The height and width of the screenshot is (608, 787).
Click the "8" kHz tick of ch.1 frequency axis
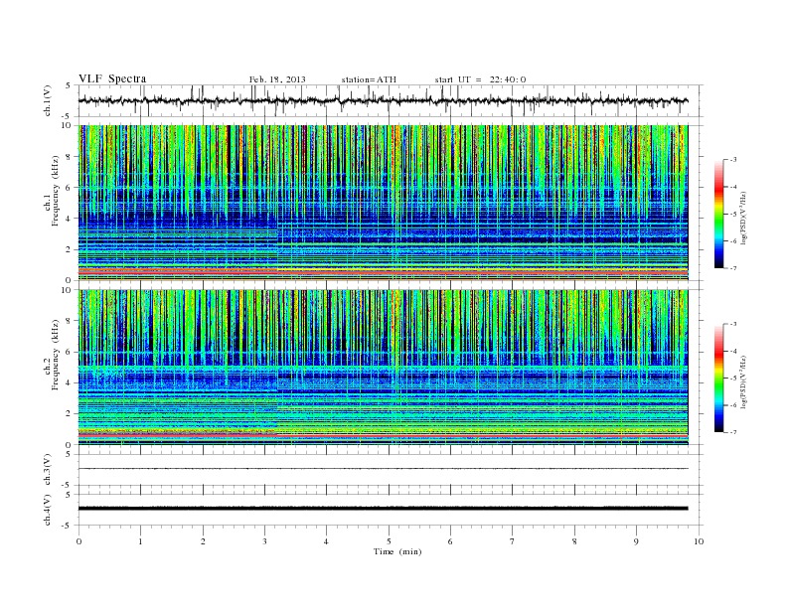pyautogui.click(x=69, y=157)
